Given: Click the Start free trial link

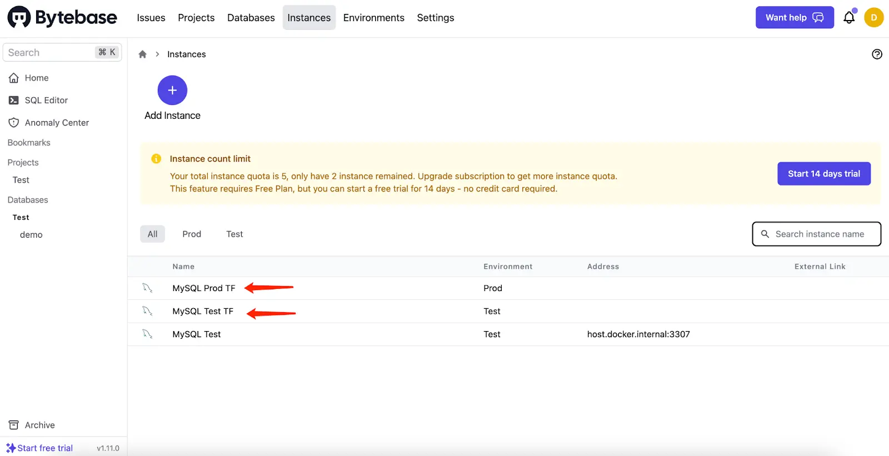Looking at the screenshot, I should tap(45, 448).
